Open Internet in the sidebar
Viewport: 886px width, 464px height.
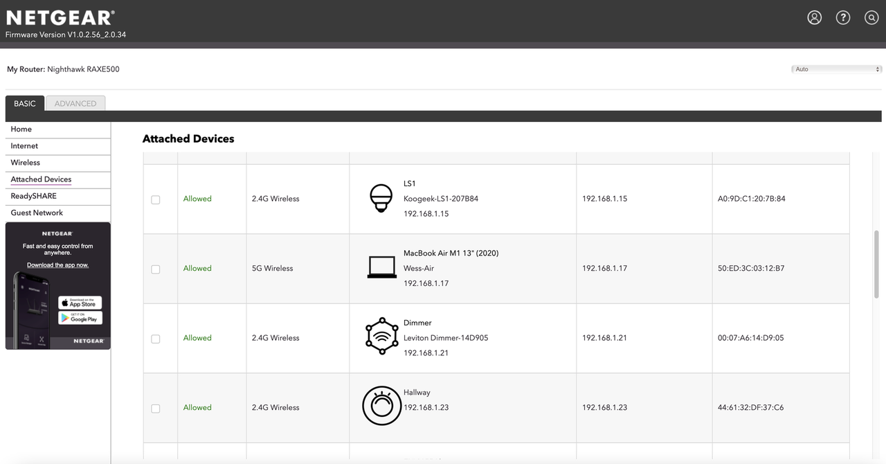click(x=58, y=146)
